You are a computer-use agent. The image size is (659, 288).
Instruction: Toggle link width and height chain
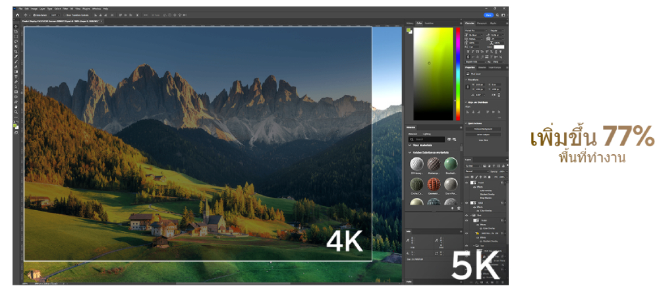click(467, 86)
